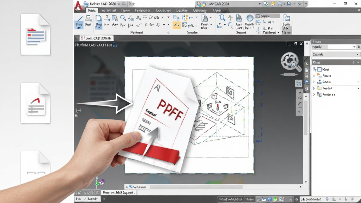Toggle the status bar icon right of Sasdodaed
Image resolution: width=361 pixels, height=203 pixels.
click(327, 199)
